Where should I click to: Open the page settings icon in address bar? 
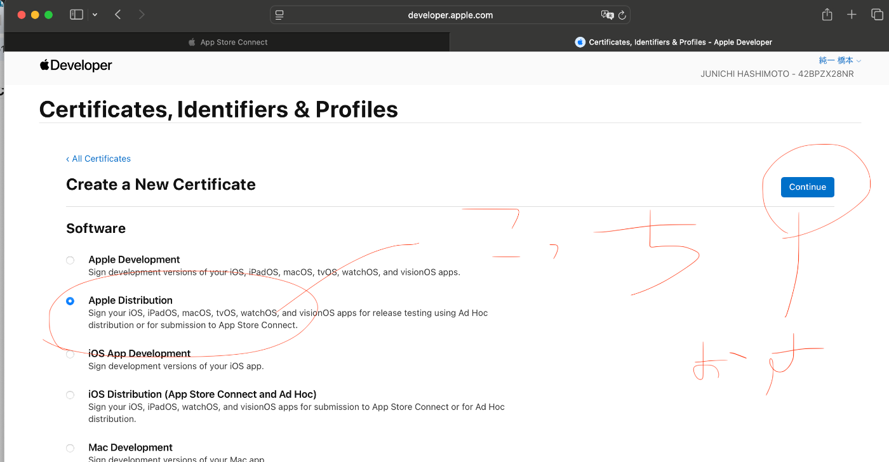[x=279, y=15]
